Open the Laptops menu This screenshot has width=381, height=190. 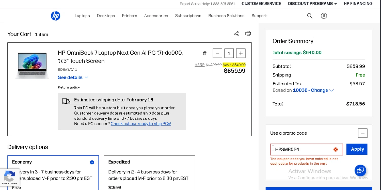[82, 16]
